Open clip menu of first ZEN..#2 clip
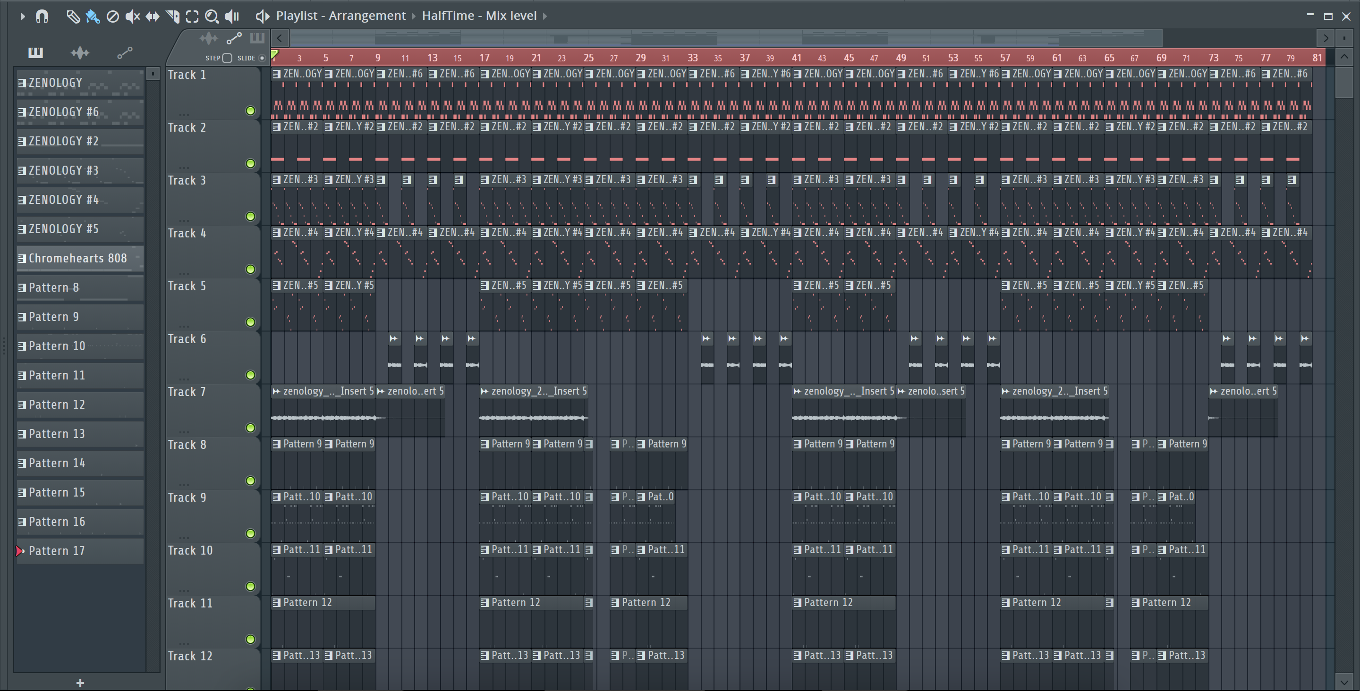The height and width of the screenshot is (691, 1360). pos(277,127)
